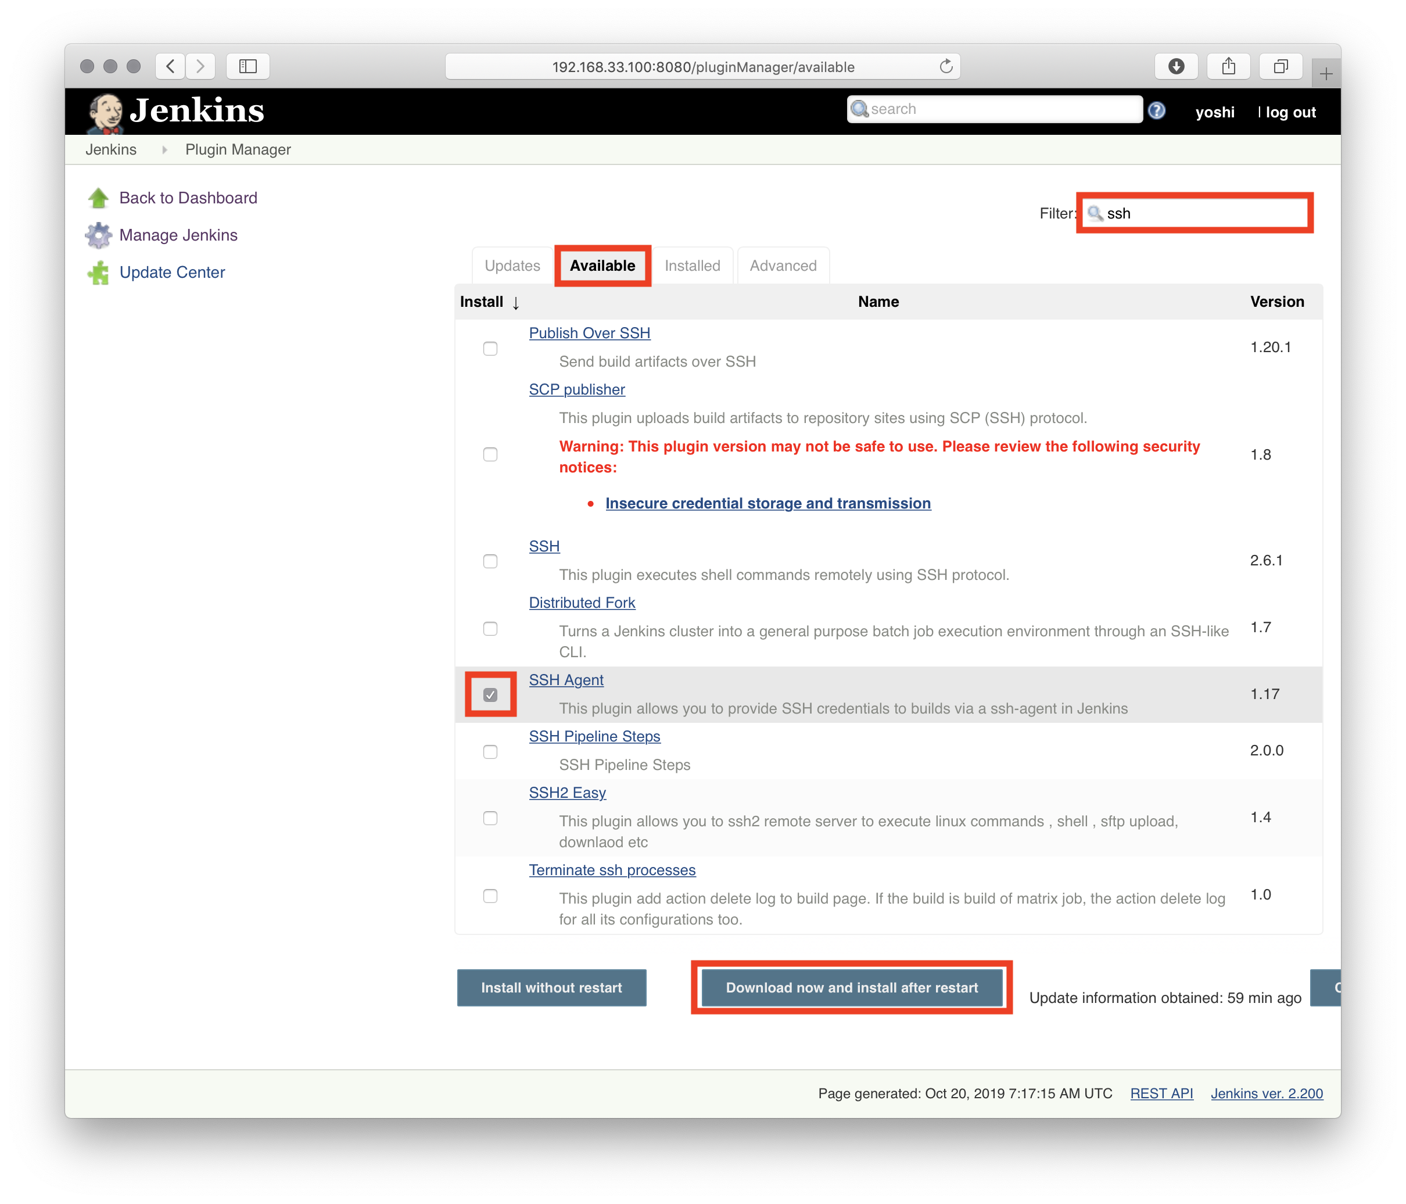Toggle the Safari sidebar button

pos(248,66)
